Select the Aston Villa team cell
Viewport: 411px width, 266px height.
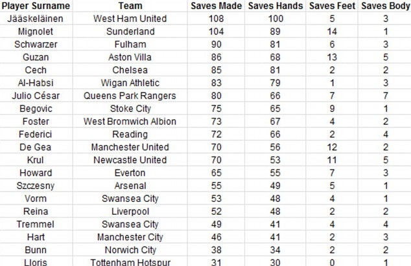pos(130,57)
